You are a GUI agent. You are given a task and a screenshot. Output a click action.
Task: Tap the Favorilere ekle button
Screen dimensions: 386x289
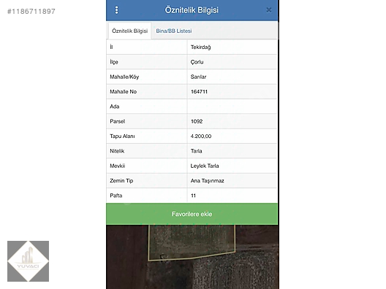pos(192,214)
